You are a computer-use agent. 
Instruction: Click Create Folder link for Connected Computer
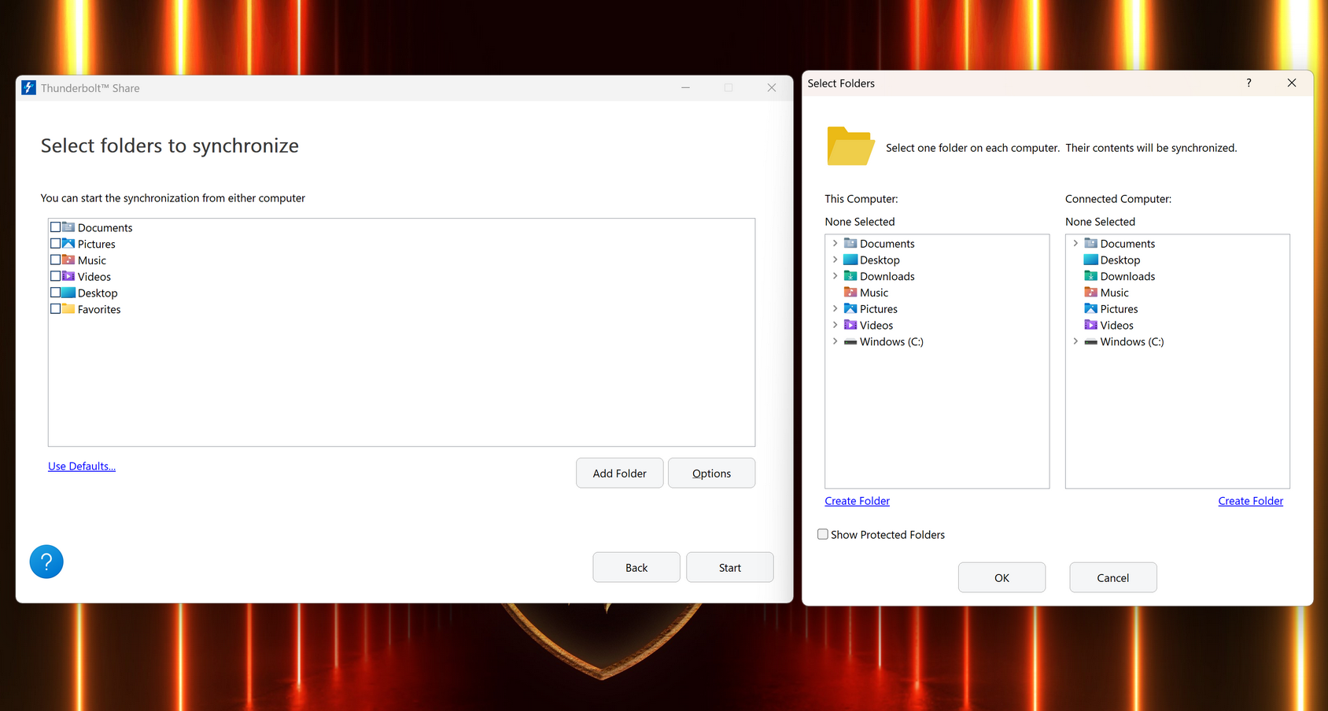click(1250, 501)
